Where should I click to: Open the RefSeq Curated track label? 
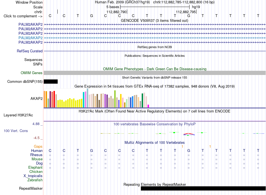tap(30, 51)
